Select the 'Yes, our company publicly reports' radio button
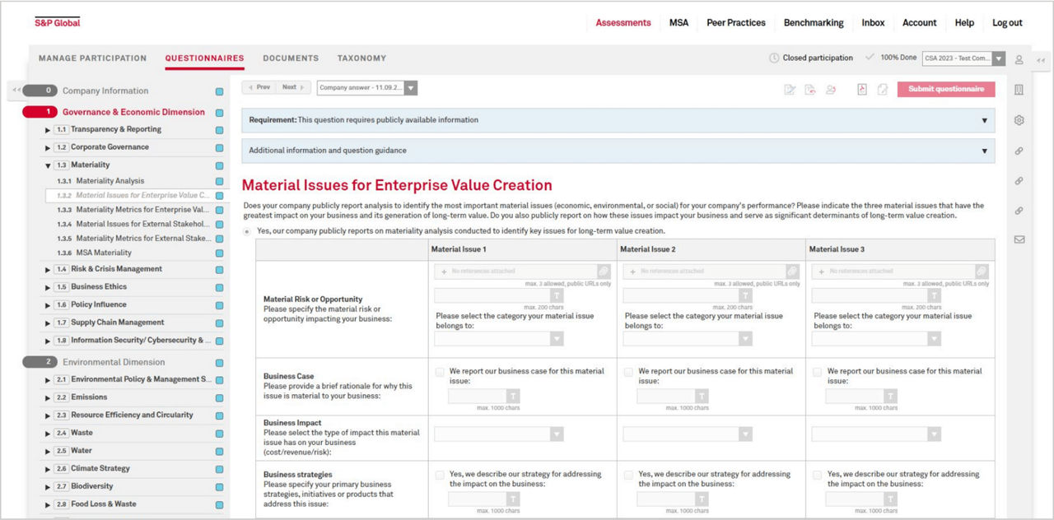1054x520 pixels. pyautogui.click(x=248, y=231)
